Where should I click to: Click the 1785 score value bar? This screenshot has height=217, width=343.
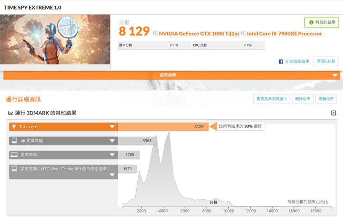pos(129,155)
